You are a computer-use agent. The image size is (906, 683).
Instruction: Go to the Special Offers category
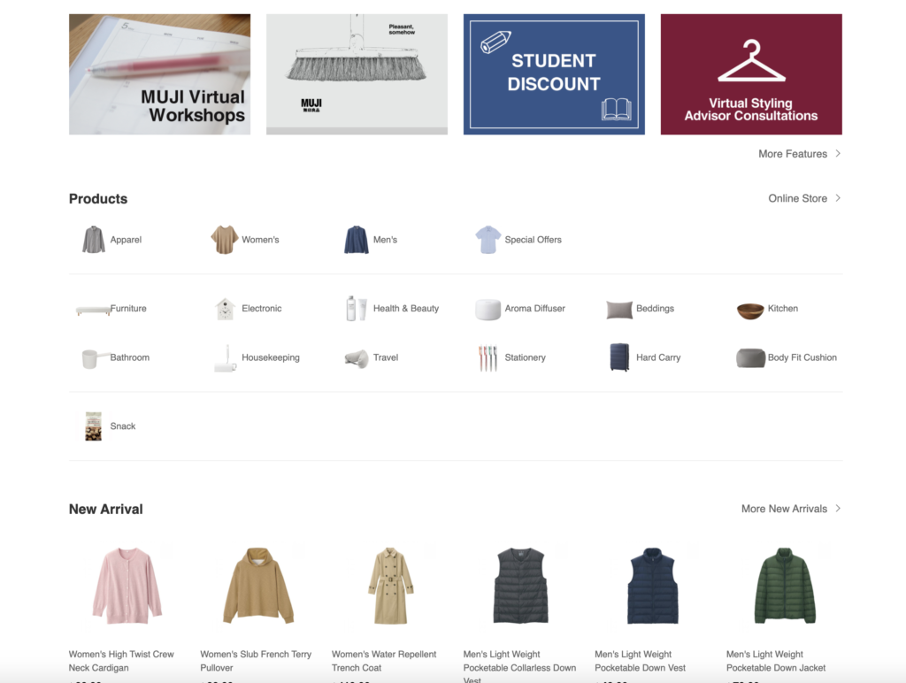coord(533,239)
